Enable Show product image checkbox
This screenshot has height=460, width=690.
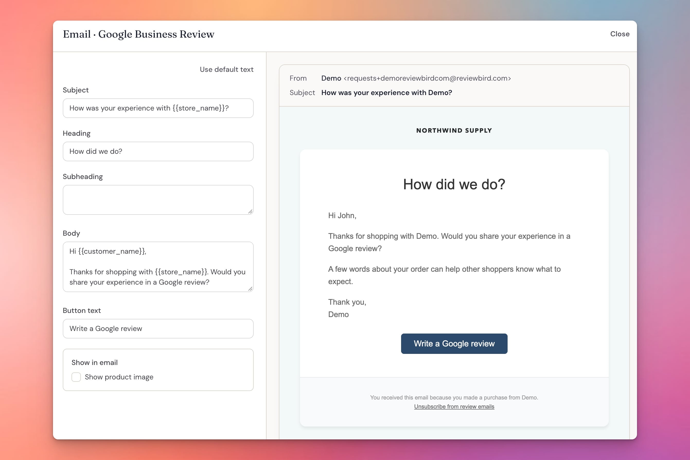(76, 377)
